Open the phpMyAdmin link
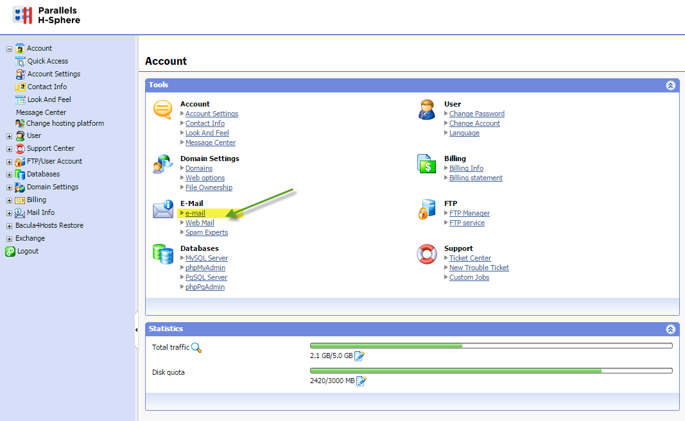The height and width of the screenshot is (421, 685). point(205,268)
